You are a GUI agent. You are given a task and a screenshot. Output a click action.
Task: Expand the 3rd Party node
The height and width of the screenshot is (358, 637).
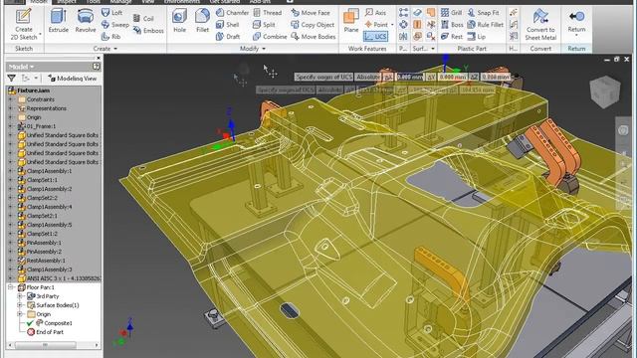pos(20,296)
